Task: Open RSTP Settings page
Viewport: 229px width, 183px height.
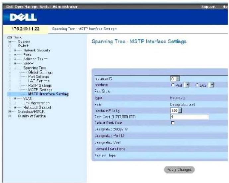Action: (40, 85)
